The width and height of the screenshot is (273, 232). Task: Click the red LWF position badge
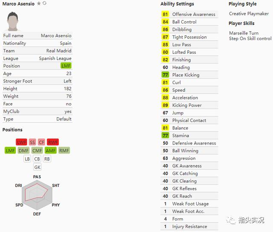(21, 142)
